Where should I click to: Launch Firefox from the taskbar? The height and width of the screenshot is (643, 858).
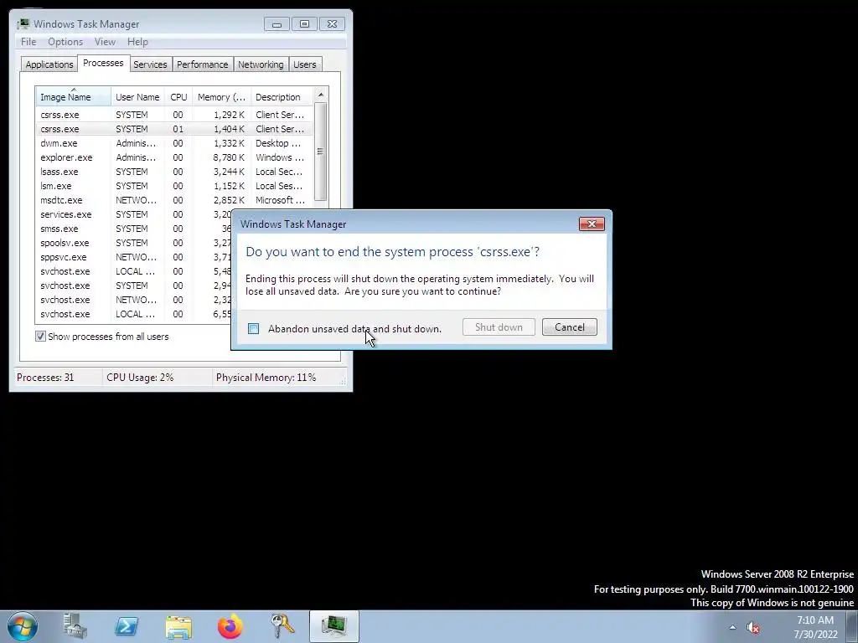[230, 626]
